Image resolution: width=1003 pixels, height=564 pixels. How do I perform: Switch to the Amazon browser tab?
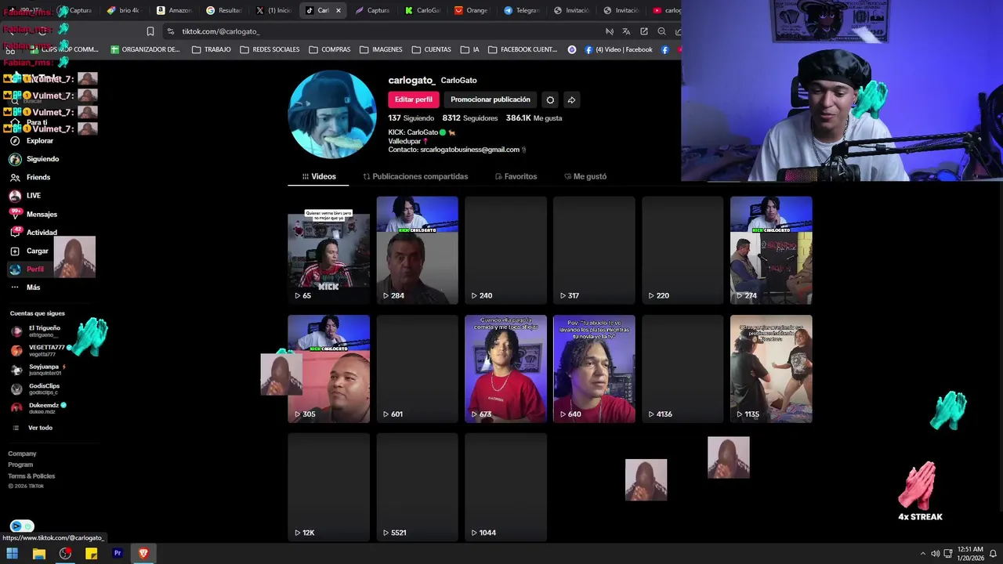click(174, 10)
